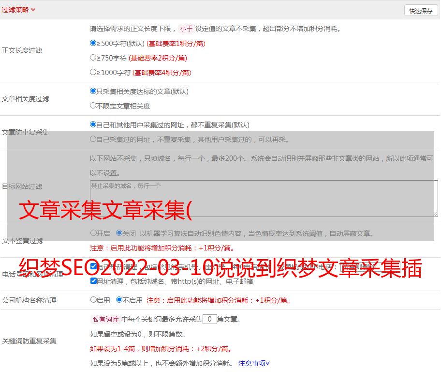441x372 pixels.
Task: Select 启用 for 公司机构名称清理
Action: click(93, 299)
